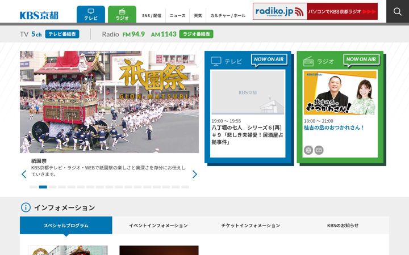Viewport: 409px width, 255px height.
Task: Open the おつかれさん radio program thumbnail
Action: tap(340, 92)
